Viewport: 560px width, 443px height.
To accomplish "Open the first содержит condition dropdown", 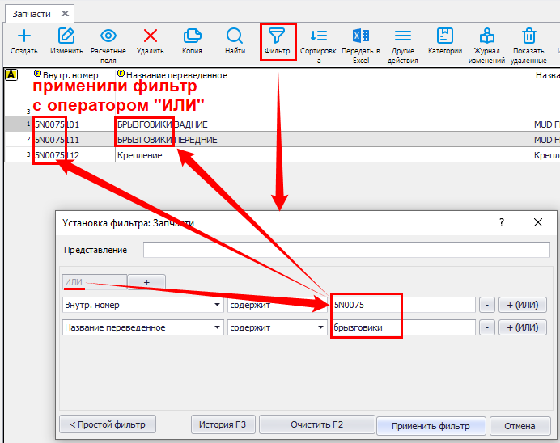I will coord(320,306).
